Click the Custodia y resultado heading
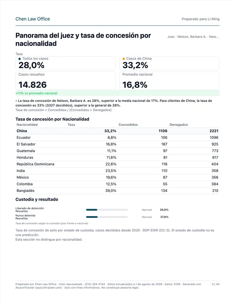The width and height of the screenshot is (235, 305). (37, 199)
